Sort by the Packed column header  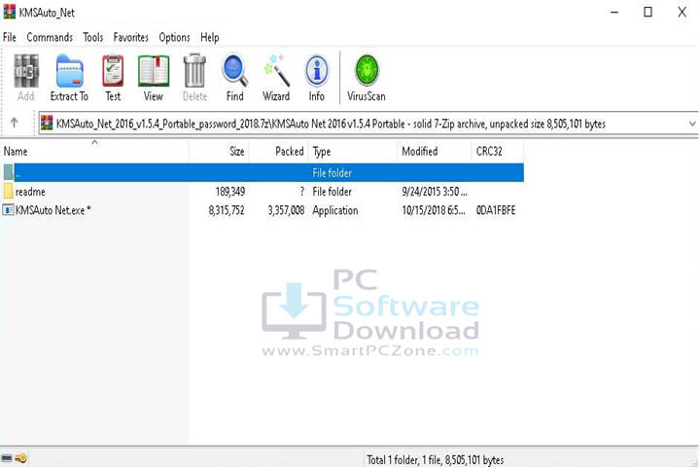[x=278, y=151]
